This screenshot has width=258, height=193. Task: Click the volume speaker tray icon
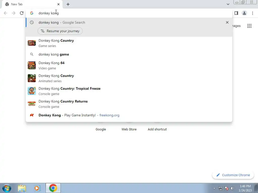pyautogui.click(x=233, y=188)
